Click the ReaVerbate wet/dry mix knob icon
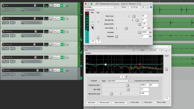Image resolution: width=194 pixels, height=109 pixels. 148,7
